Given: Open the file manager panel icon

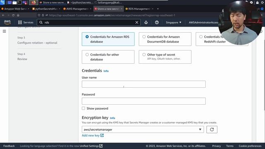Looking at the screenshot, I should pyautogui.click(x=14, y=2).
